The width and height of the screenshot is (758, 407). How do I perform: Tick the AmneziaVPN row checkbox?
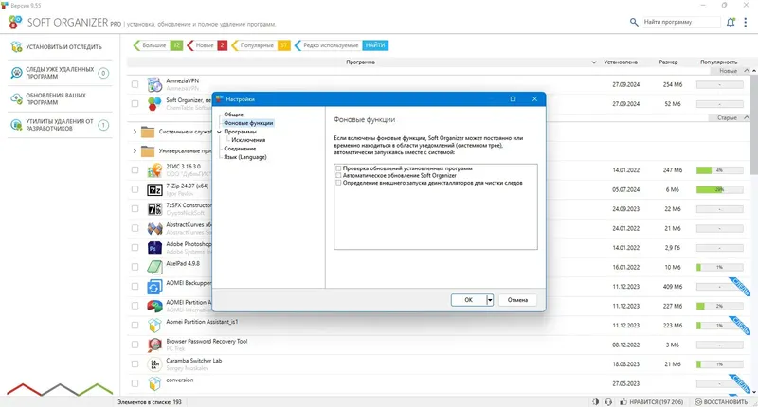click(x=135, y=84)
